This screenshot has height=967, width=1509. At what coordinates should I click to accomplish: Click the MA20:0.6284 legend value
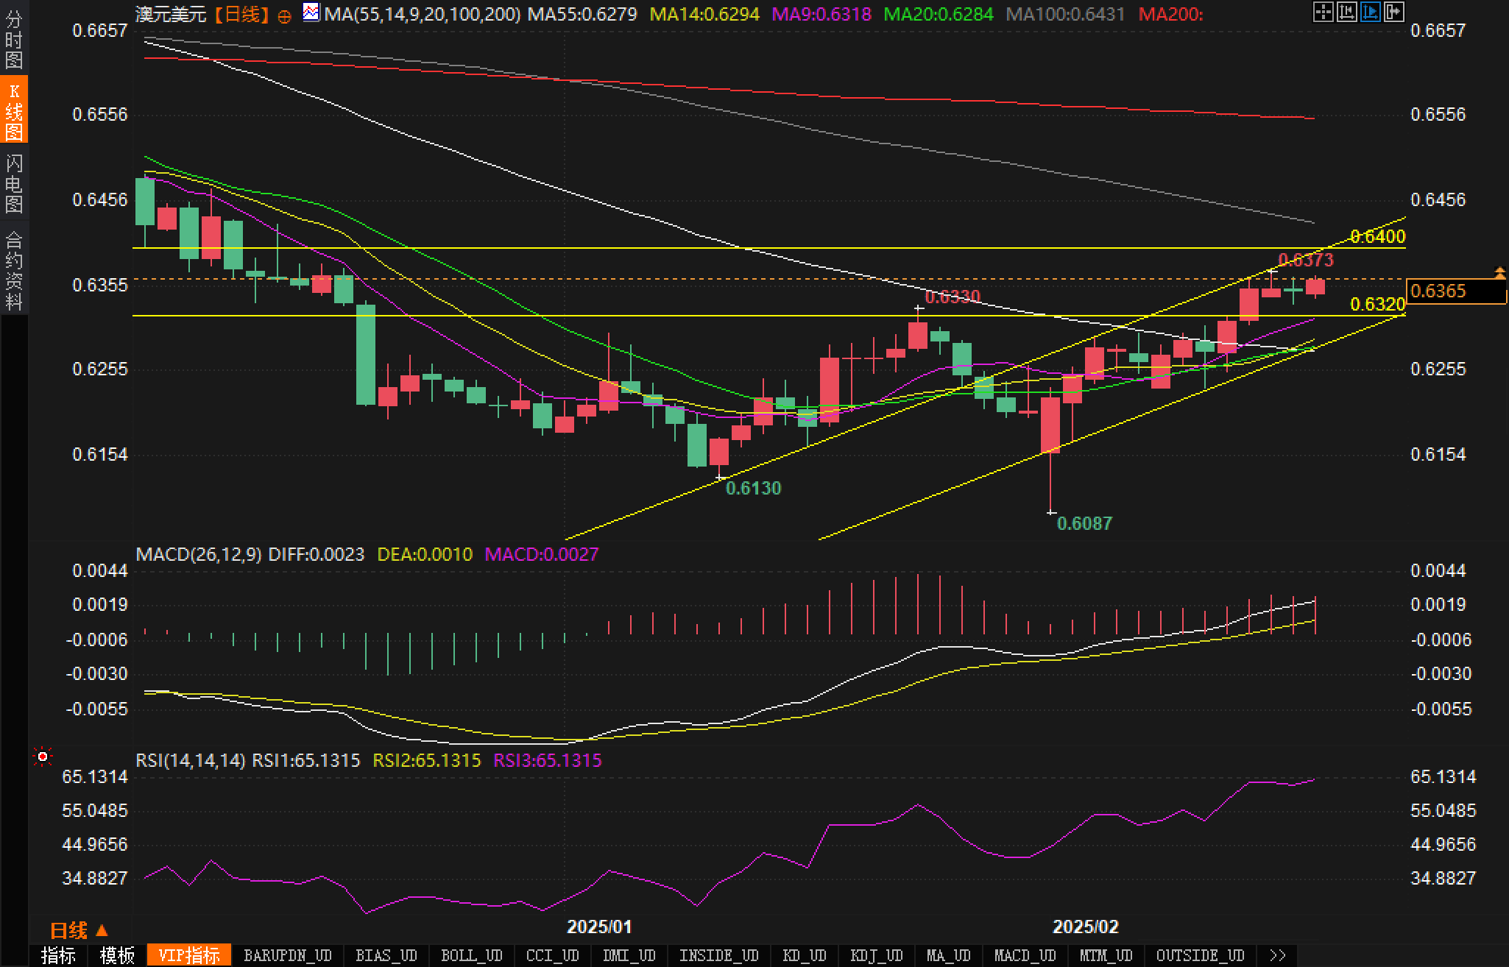coord(939,14)
